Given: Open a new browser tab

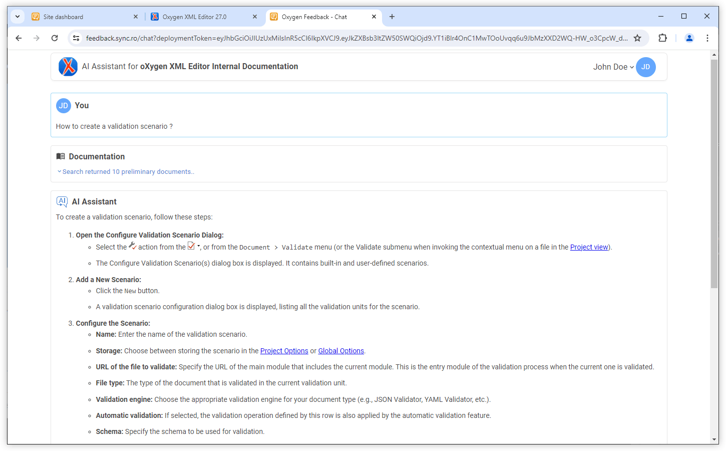Looking at the screenshot, I should point(392,17).
